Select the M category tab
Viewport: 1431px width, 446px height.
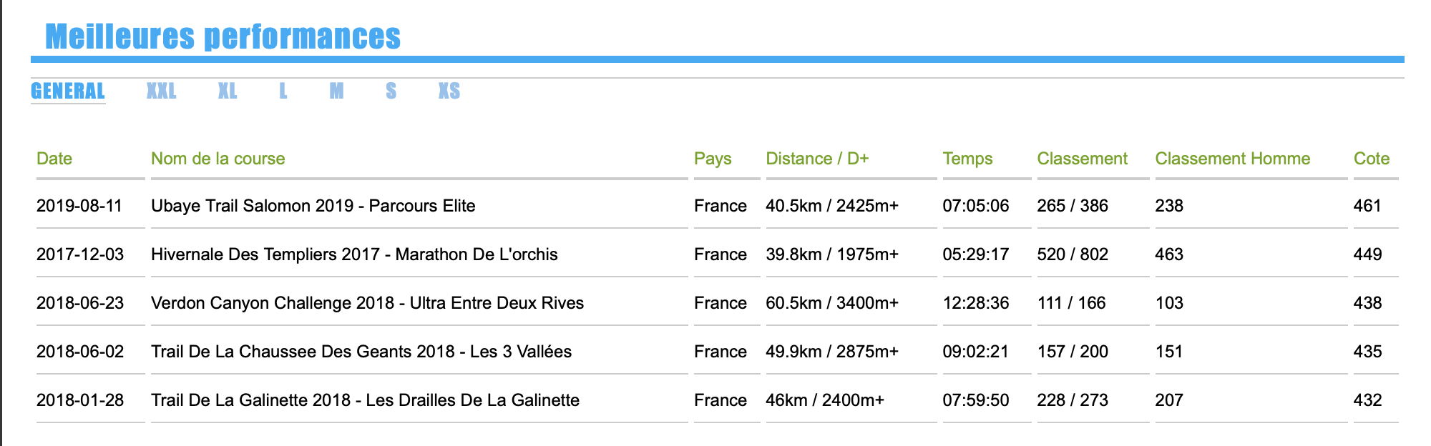[x=336, y=91]
